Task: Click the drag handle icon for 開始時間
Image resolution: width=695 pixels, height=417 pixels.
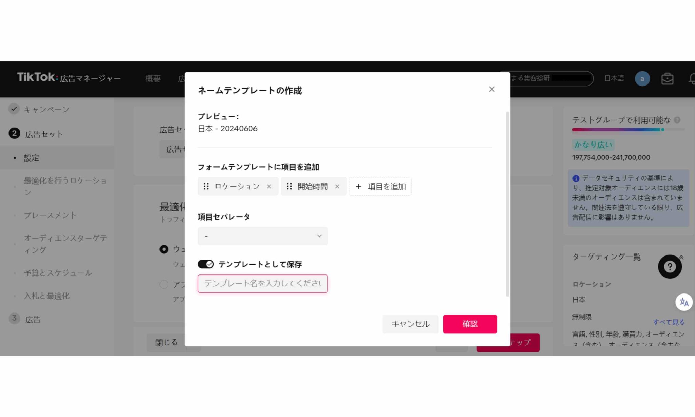Action: click(x=289, y=186)
